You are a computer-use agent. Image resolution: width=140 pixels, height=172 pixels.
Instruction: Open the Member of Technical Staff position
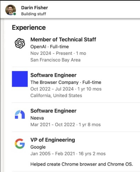(63, 40)
